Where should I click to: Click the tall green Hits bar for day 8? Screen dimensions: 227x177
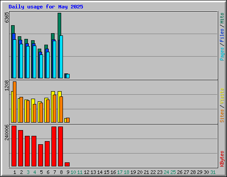[59, 24]
